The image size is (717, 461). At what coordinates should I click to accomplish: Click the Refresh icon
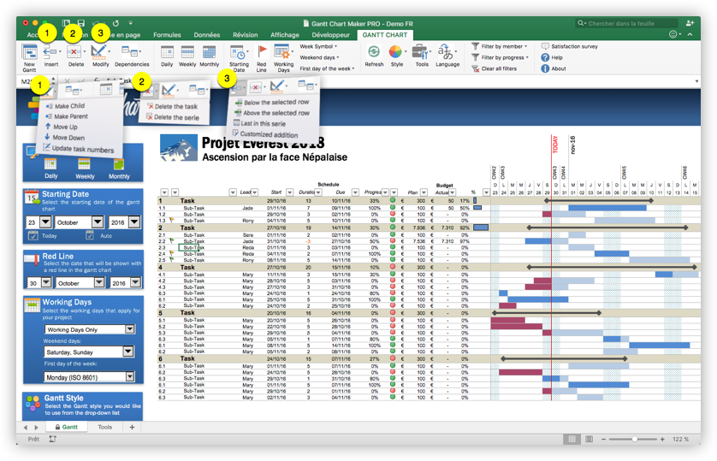click(374, 52)
